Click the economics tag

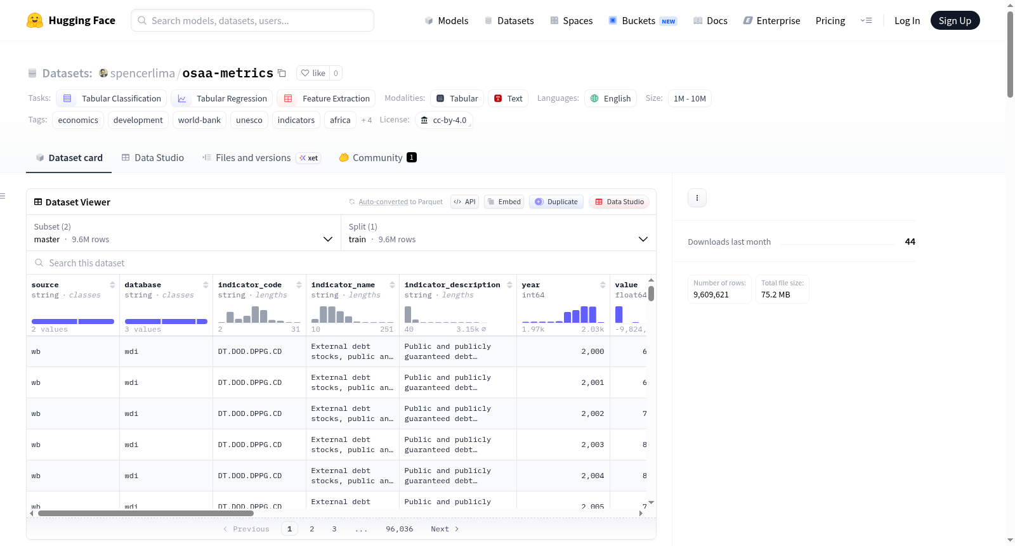point(78,120)
